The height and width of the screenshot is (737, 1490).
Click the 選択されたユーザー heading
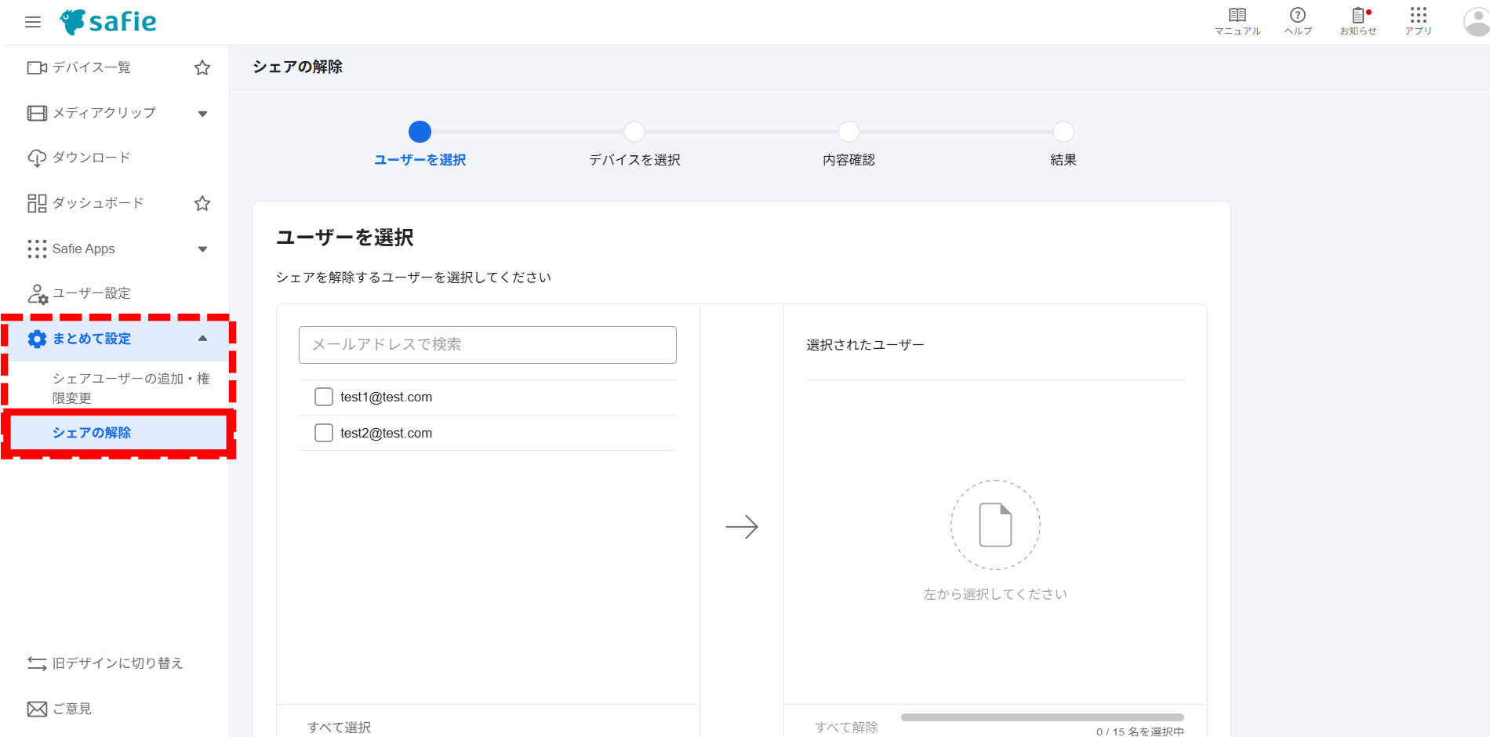(x=865, y=345)
